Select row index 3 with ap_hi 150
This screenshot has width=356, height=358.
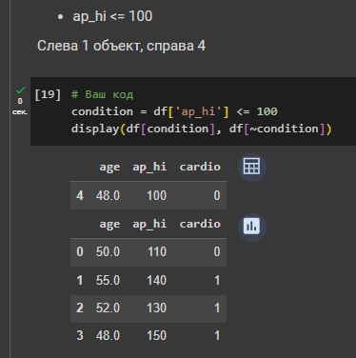pyautogui.click(x=148, y=336)
